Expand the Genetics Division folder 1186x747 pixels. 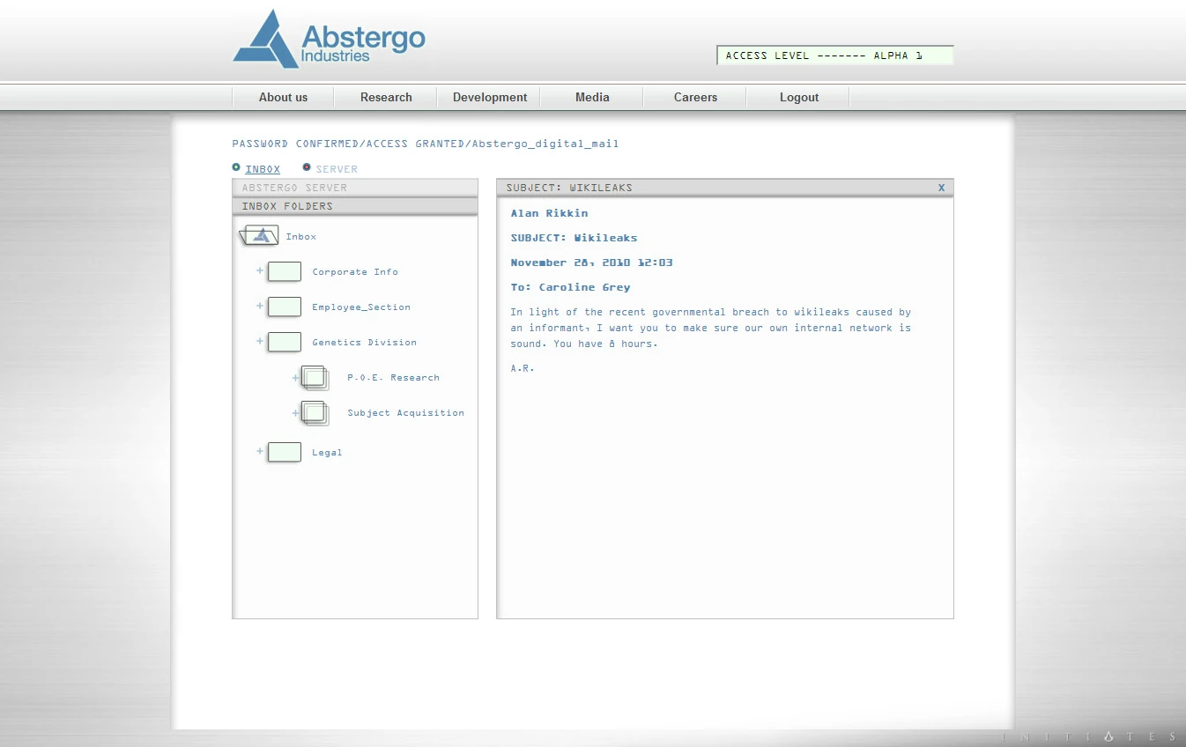pos(260,341)
